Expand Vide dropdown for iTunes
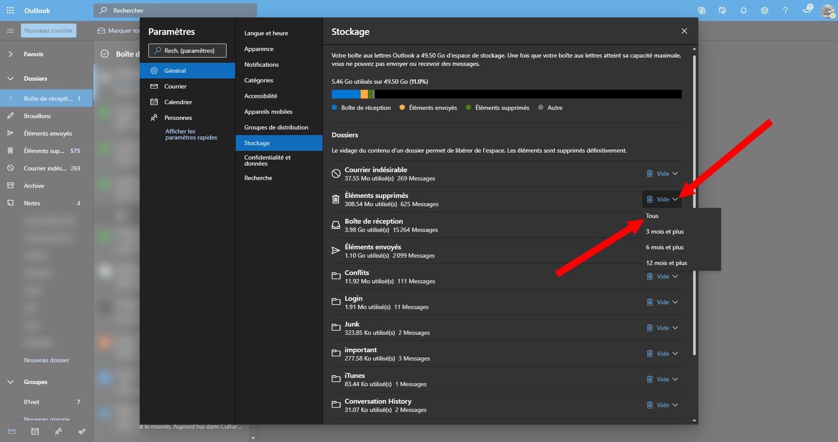This screenshot has height=442, width=838. 675,379
